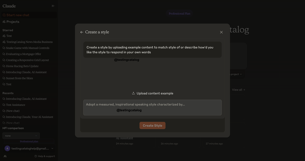Open starred chat Sunset from the Skies
The height and width of the screenshot is (161, 305).
[x=19, y=78]
